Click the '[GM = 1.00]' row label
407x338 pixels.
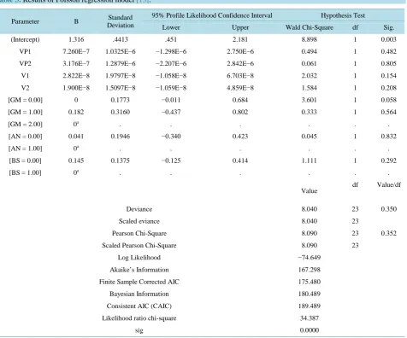click(x=25, y=112)
